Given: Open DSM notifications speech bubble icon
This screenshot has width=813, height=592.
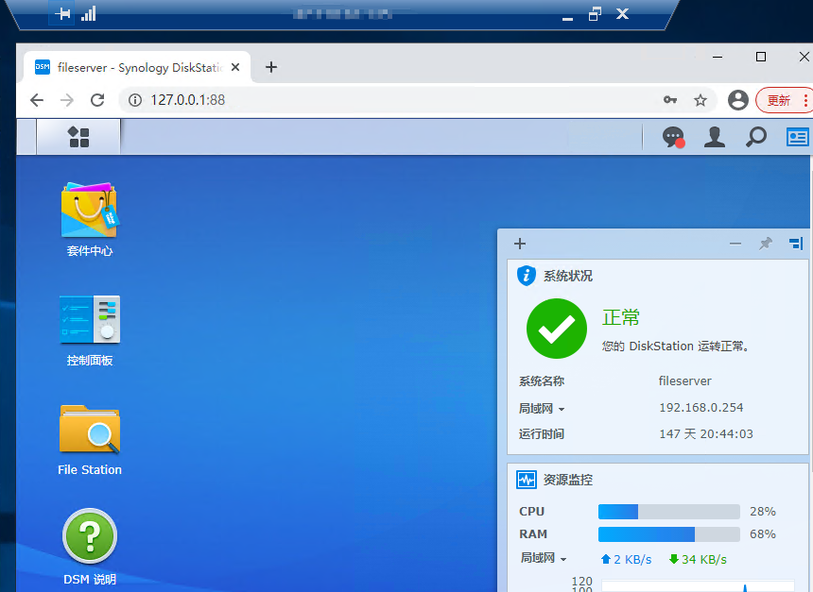Looking at the screenshot, I should pos(673,137).
